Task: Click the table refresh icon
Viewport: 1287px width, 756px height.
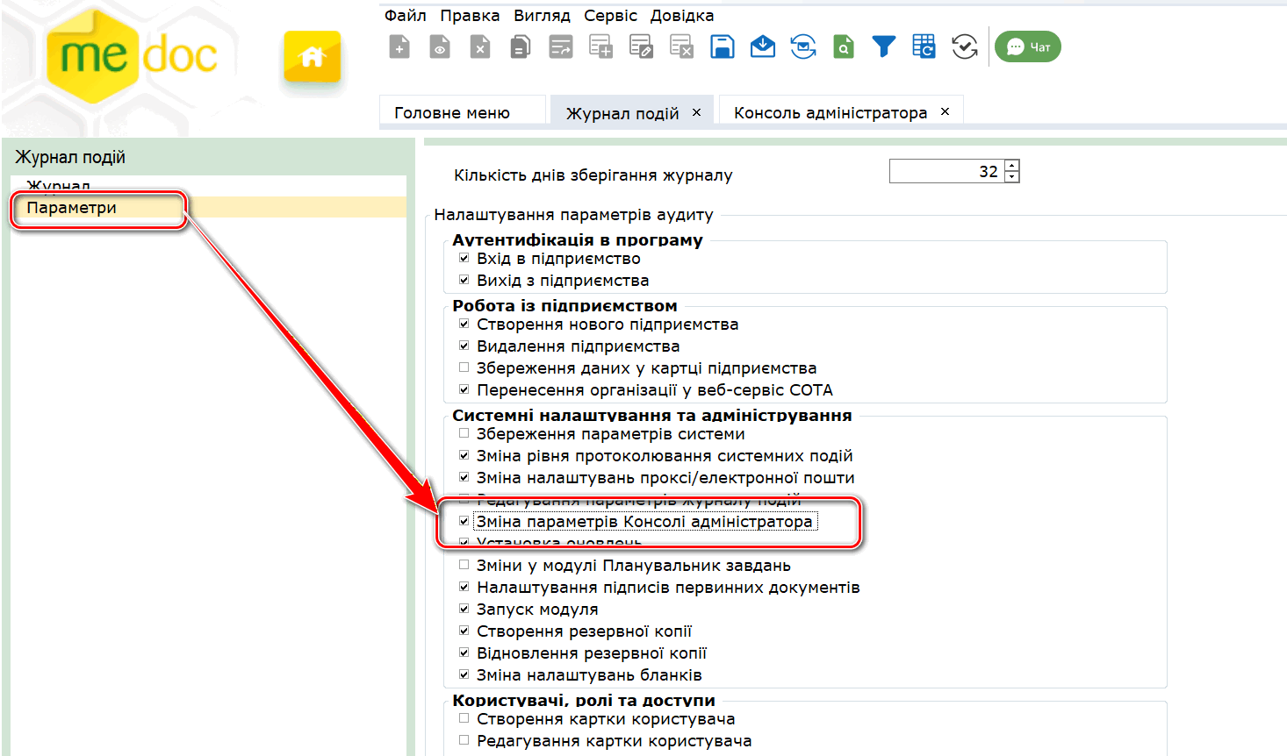Action: pos(924,47)
